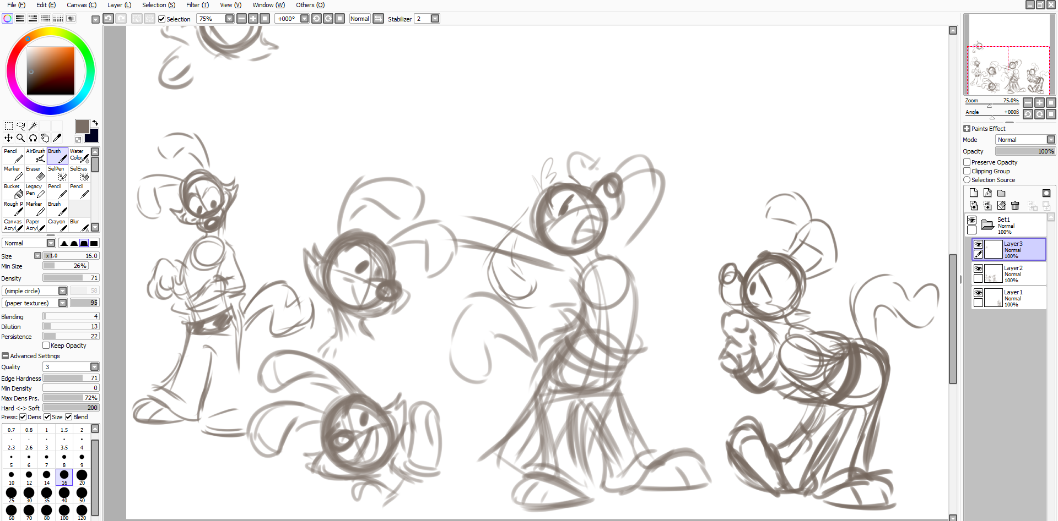This screenshot has width=1058, height=521.
Task: Open the File menu
Action: point(16,5)
